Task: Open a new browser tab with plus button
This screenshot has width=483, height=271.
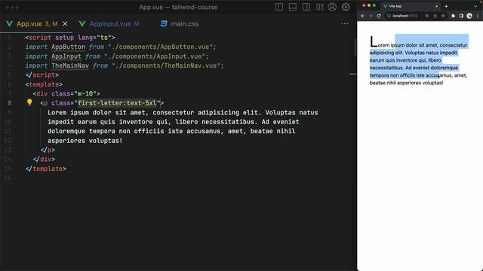Action: (446, 6)
